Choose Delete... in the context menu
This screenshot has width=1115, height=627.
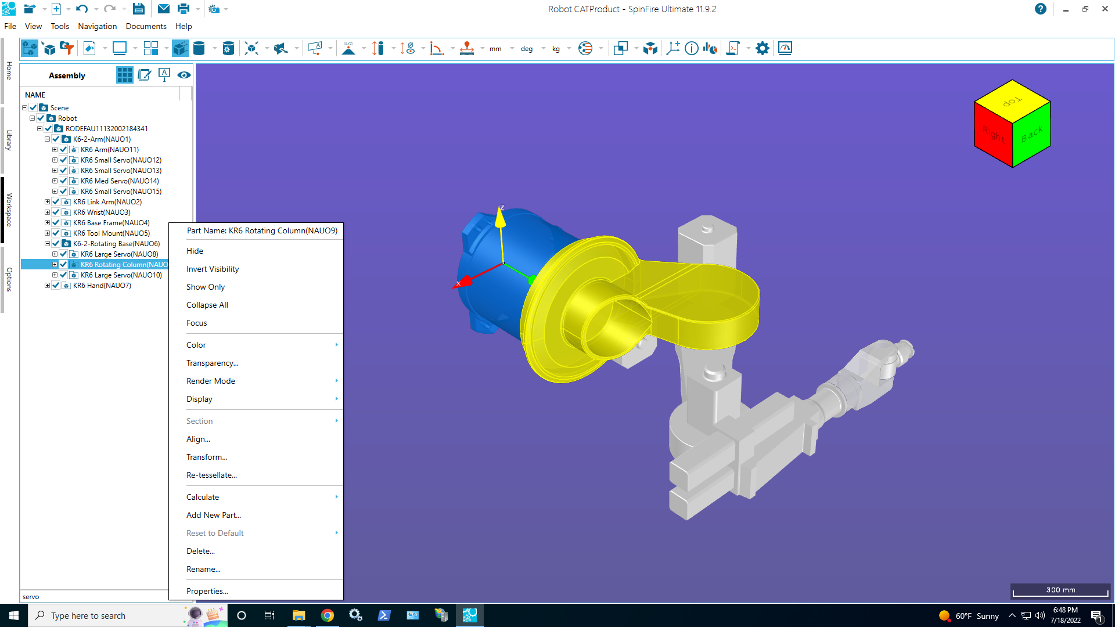[x=200, y=551]
